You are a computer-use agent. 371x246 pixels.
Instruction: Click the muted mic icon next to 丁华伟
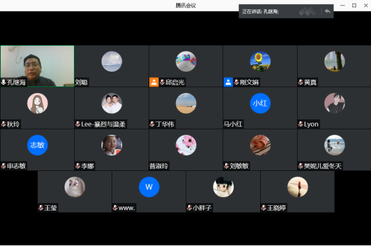(152, 124)
